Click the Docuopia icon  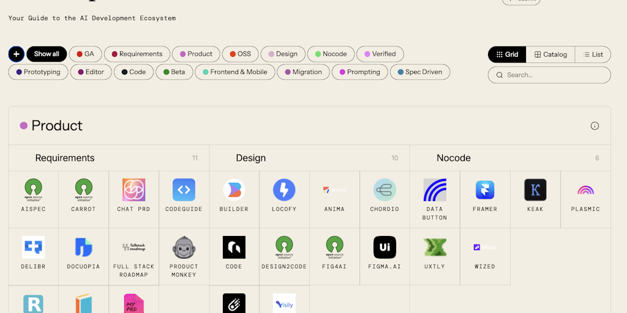[83, 247]
